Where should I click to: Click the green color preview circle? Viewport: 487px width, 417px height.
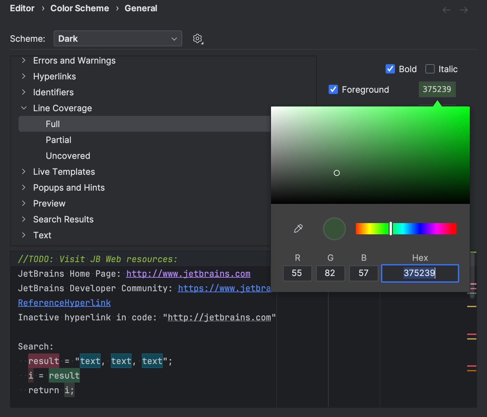[x=334, y=229]
